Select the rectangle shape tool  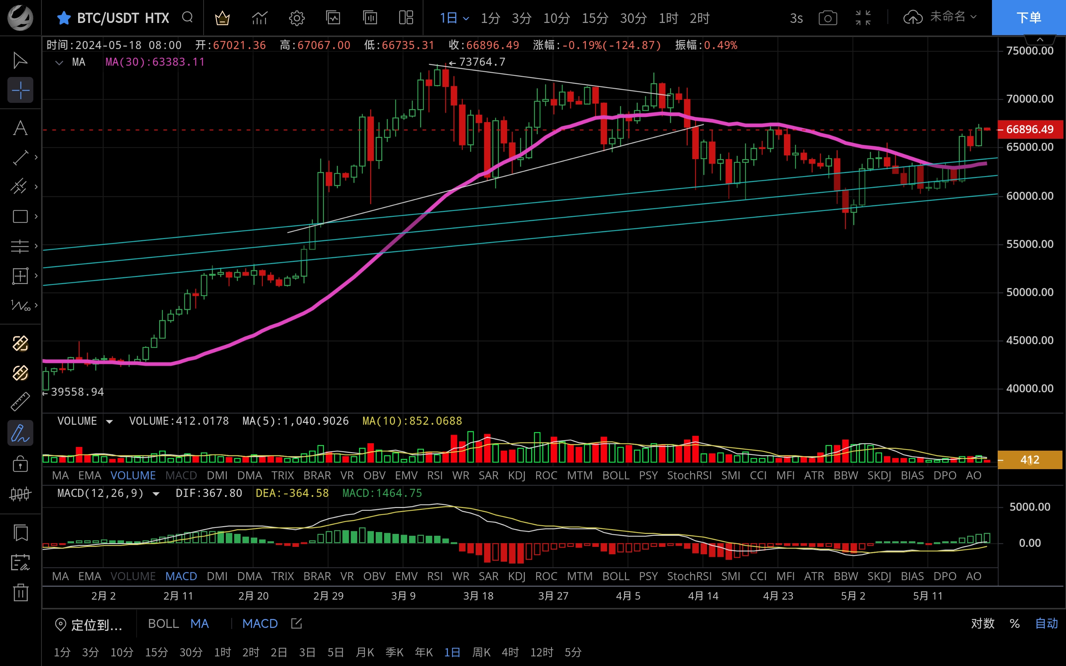coord(20,216)
